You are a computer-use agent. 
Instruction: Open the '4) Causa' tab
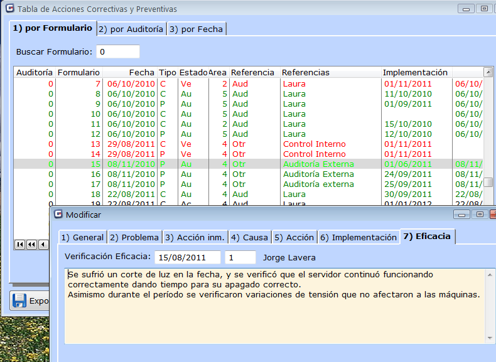click(x=249, y=237)
